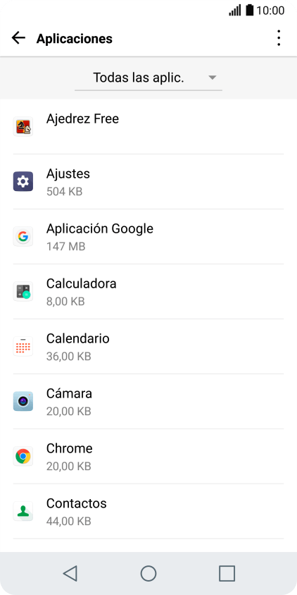Tap the Calendario icon
The width and height of the screenshot is (297, 595).
tap(23, 346)
